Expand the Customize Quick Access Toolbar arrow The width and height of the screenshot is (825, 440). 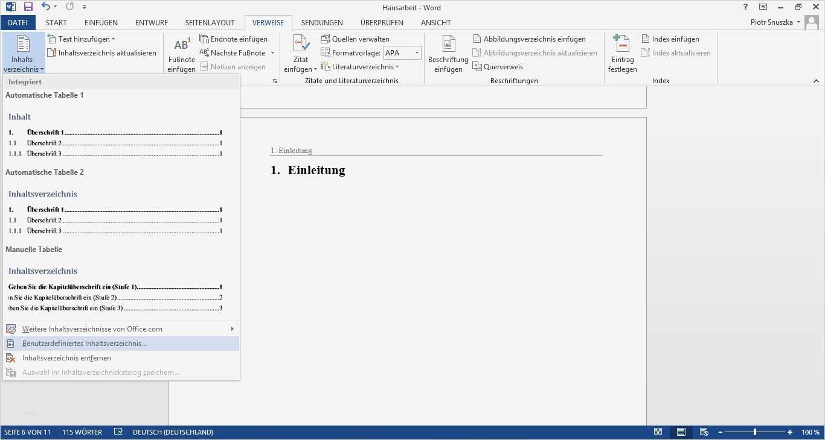84,7
